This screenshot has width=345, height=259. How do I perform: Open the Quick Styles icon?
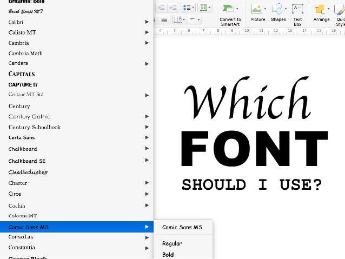click(x=340, y=9)
